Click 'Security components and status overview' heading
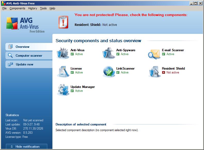The height and width of the screenshot is (150, 204). [x=98, y=41]
